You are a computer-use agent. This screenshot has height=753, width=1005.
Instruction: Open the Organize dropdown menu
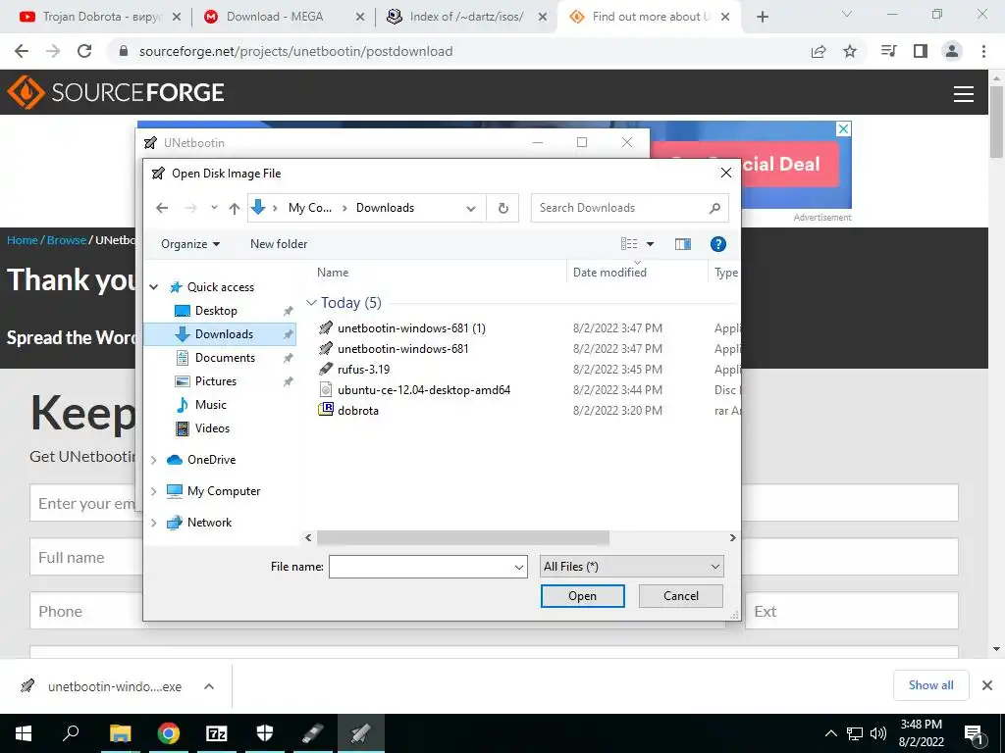pos(190,244)
